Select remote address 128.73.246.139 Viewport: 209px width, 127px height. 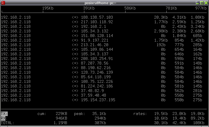coord(97,72)
